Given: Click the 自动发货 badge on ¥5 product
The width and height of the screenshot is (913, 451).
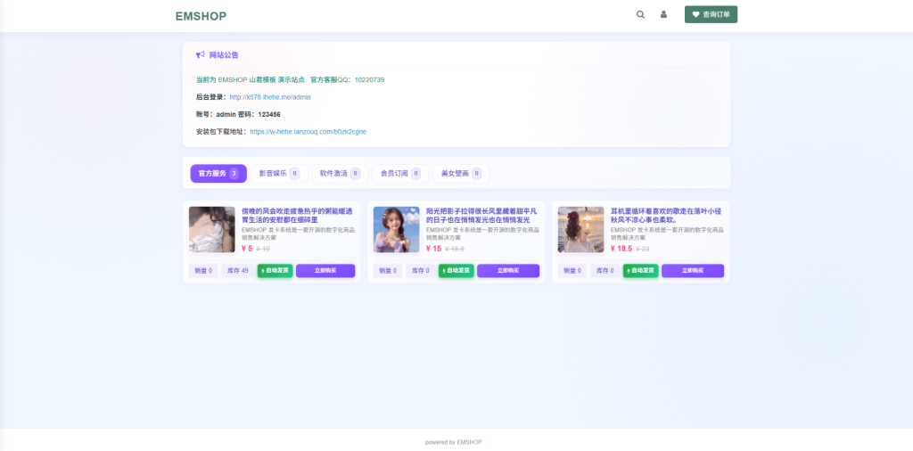Looking at the screenshot, I should pos(275,271).
